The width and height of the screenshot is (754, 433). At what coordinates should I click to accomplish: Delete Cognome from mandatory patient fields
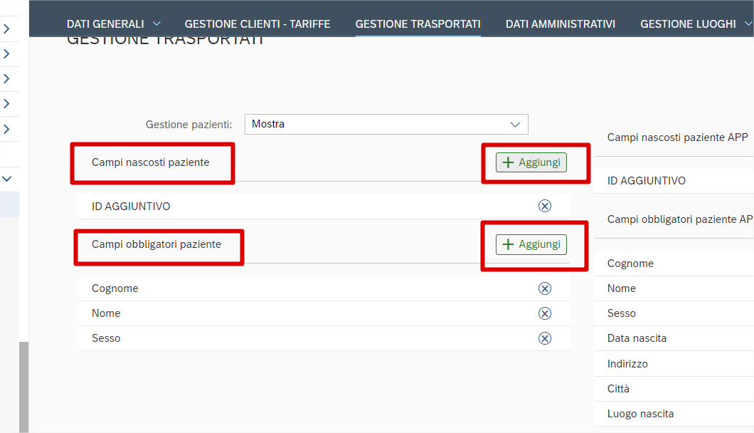tap(544, 288)
